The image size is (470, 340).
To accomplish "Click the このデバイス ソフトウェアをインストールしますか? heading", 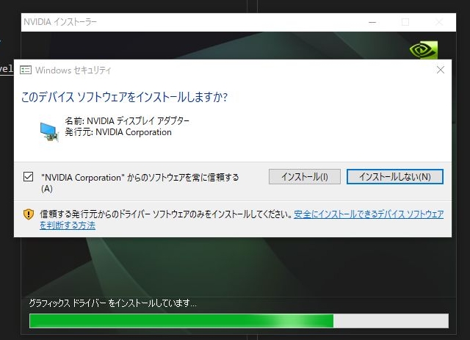I will pyautogui.click(x=124, y=97).
